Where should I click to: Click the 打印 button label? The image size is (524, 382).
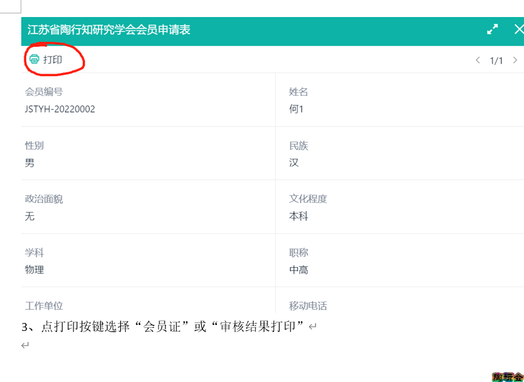(53, 60)
